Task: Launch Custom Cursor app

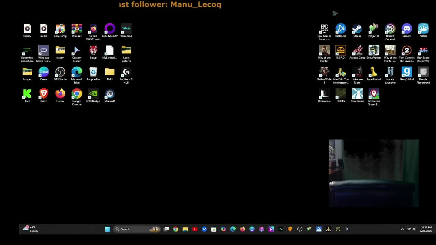Action: tap(77, 54)
